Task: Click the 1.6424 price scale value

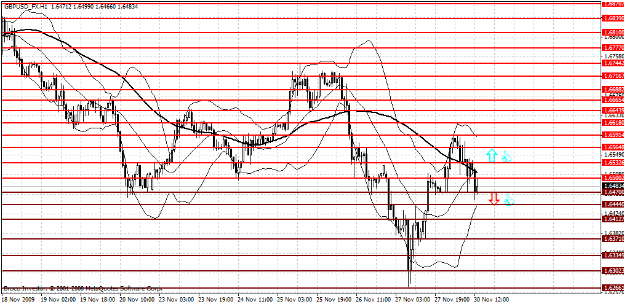Action: [614, 213]
